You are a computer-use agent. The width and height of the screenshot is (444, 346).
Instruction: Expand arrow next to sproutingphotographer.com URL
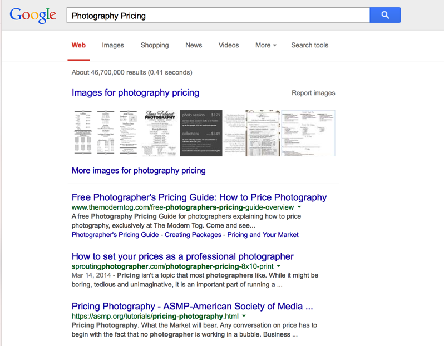[x=279, y=266]
